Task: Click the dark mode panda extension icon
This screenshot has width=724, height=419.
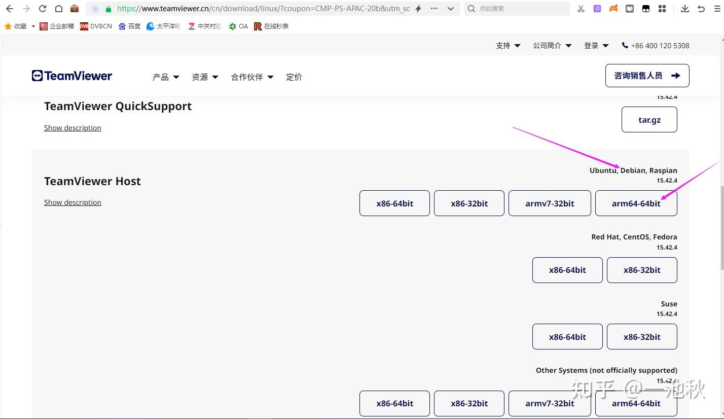Action: tap(646, 9)
